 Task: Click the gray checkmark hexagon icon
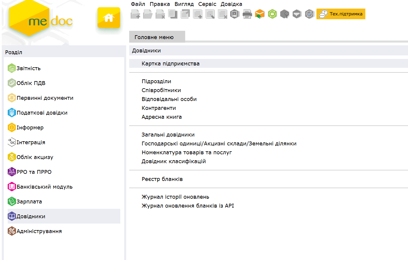coord(310,14)
